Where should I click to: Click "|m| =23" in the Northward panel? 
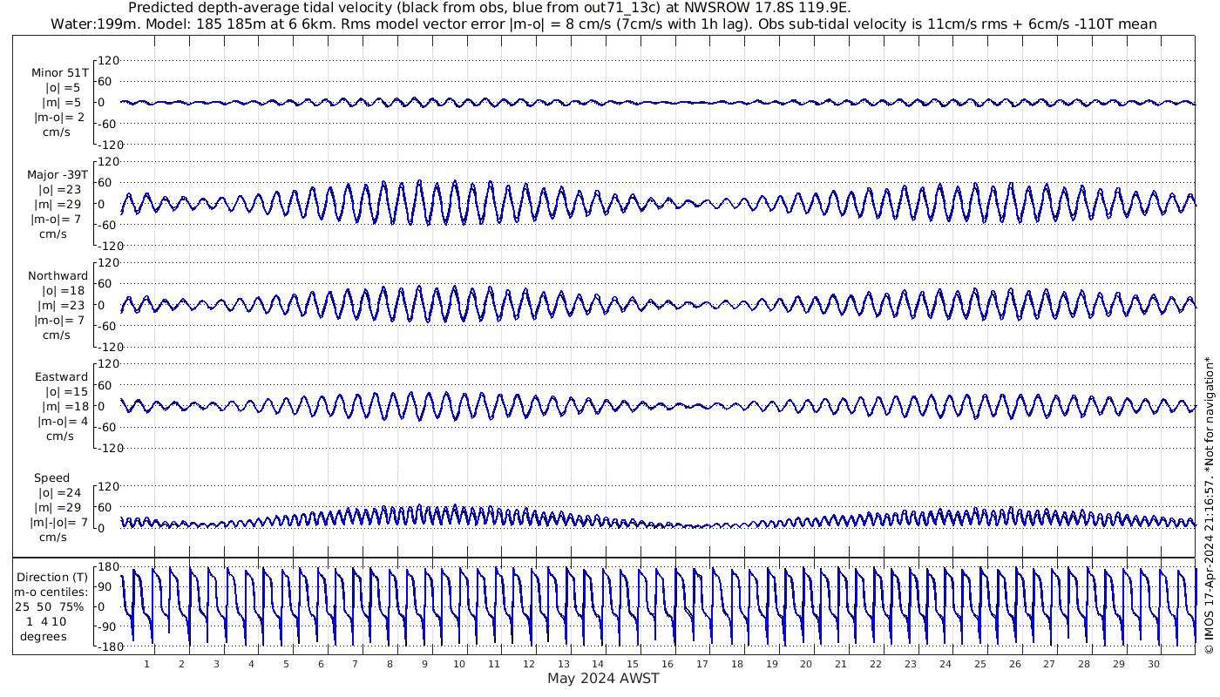(59, 306)
